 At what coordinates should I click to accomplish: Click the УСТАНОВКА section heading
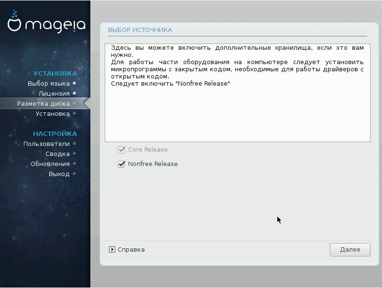click(55, 73)
